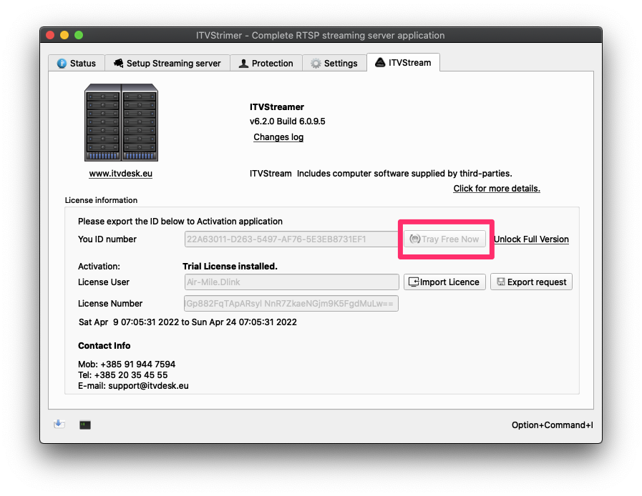Click the Trial License installed text
This screenshot has height=496, width=642.
click(x=230, y=266)
